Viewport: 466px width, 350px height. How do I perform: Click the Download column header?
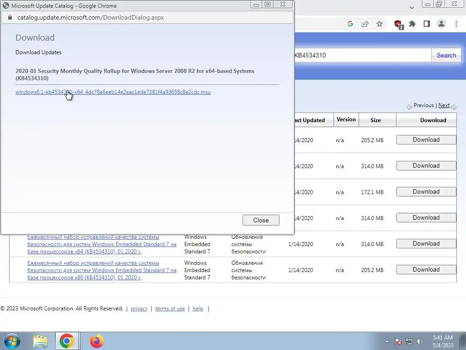coord(433,120)
